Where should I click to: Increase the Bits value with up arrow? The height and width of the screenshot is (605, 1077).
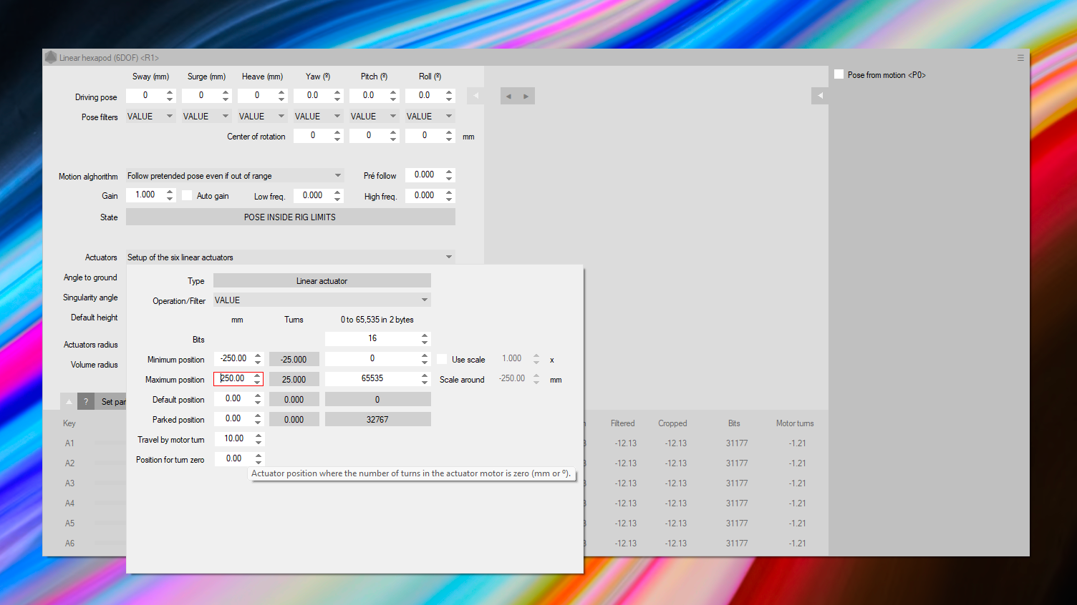425,335
